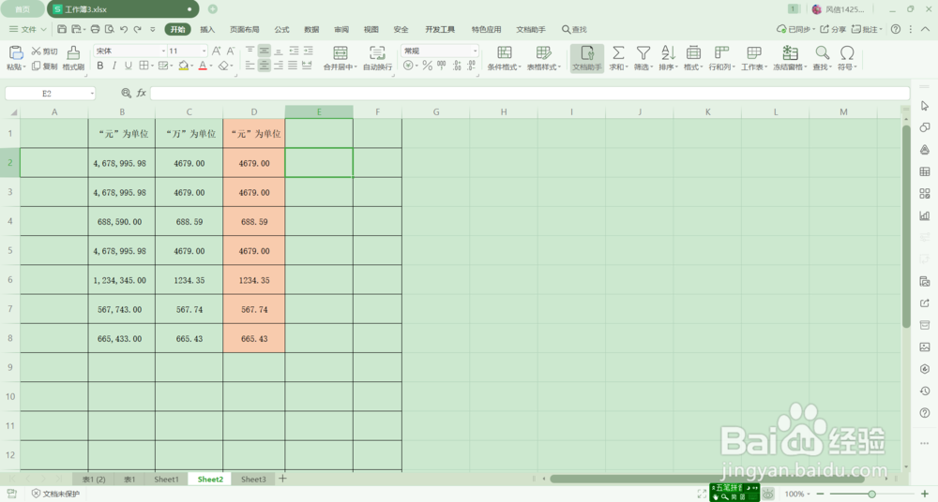This screenshot has width=938, height=502.
Task: Toggle Italic formatting
Action: [x=113, y=66]
